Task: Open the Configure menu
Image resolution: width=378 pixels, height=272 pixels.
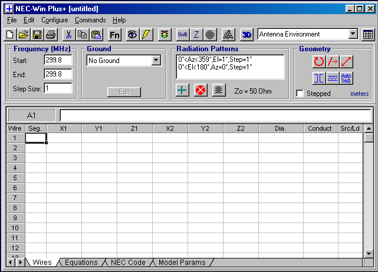Action: [x=55, y=20]
